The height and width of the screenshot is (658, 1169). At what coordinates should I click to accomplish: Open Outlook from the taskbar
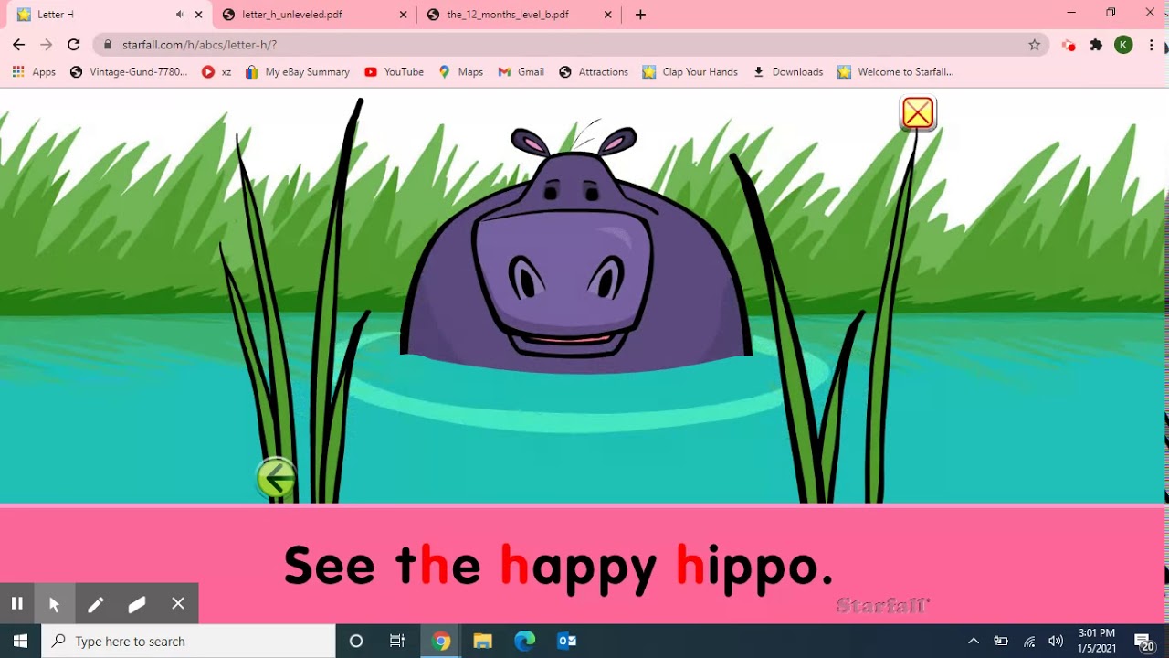pos(566,641)
